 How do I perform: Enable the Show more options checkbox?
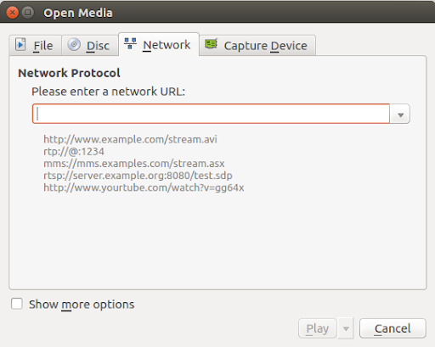(x=17, y=304)
